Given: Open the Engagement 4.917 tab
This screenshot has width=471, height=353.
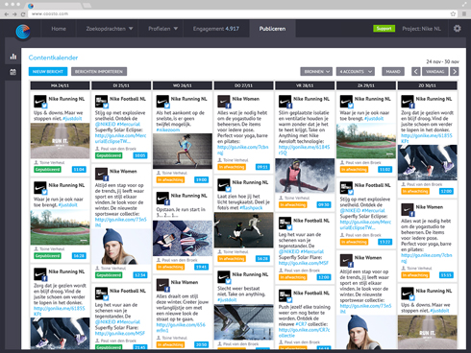Looking at the screenshot, I should click(x=216, y=29).
